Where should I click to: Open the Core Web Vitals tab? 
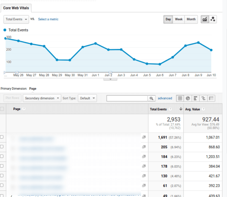click(x=16, y=8)
